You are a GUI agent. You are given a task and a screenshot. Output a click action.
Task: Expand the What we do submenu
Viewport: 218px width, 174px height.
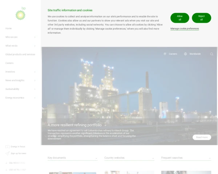pyautogui.click(x=35, y=46)
